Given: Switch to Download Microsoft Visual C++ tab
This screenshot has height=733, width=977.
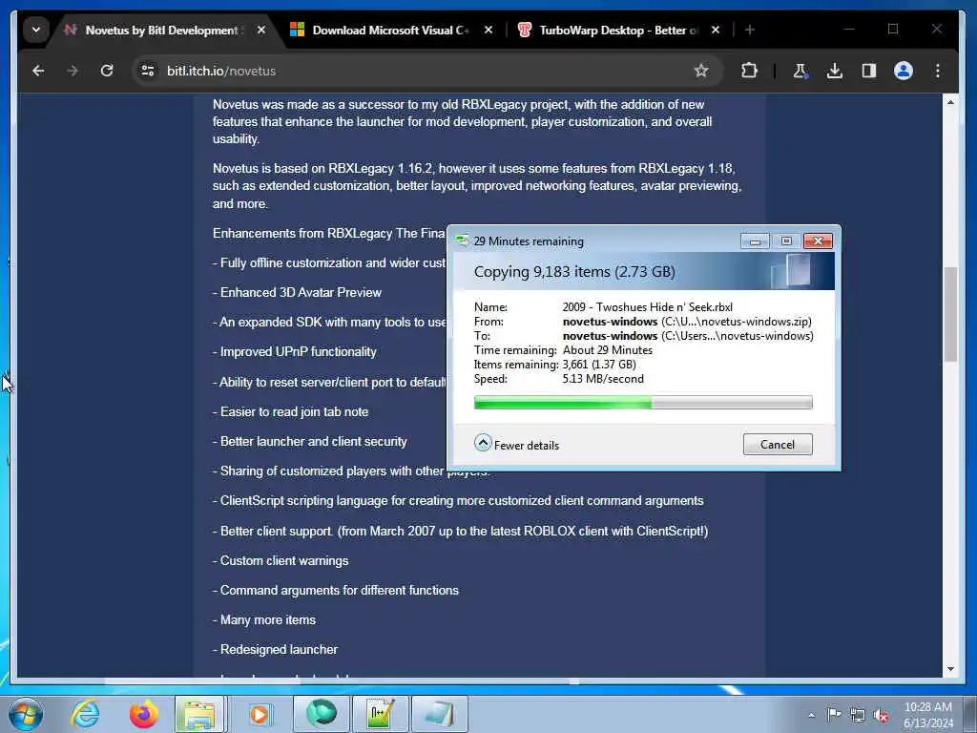Looking at the screenshot, I should [390, 30].
